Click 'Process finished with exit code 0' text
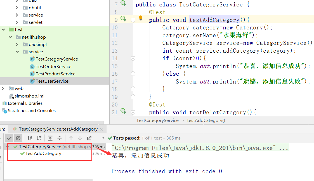The image size is (314, 181). (167, 171)
